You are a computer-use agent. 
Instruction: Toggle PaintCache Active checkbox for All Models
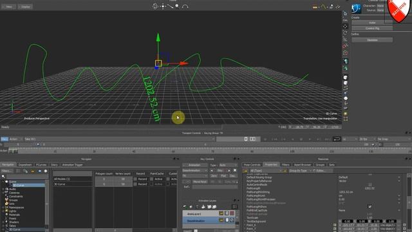pos(152,179)
